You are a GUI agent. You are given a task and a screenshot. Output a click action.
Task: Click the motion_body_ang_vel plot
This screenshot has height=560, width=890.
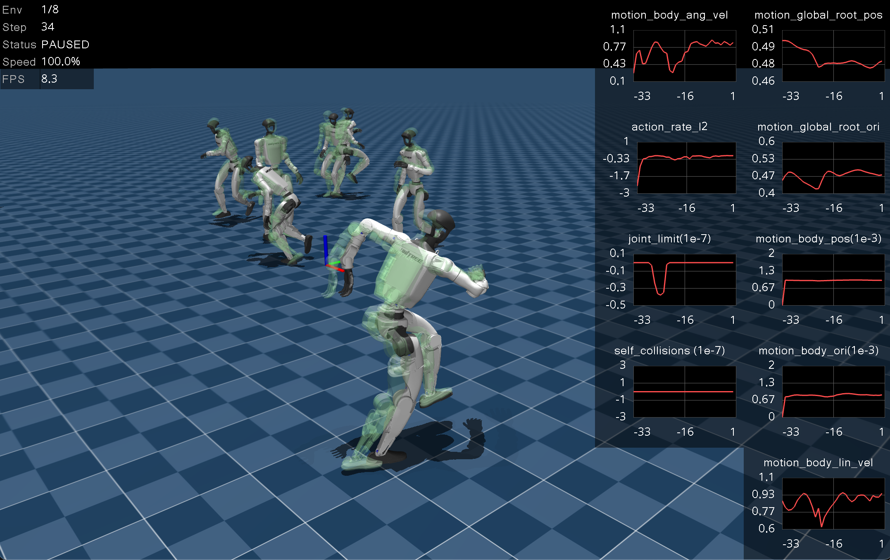684,56
